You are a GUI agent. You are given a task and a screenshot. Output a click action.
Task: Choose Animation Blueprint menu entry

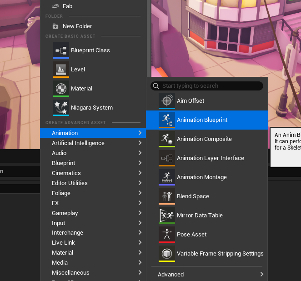(x=207, y=120)
